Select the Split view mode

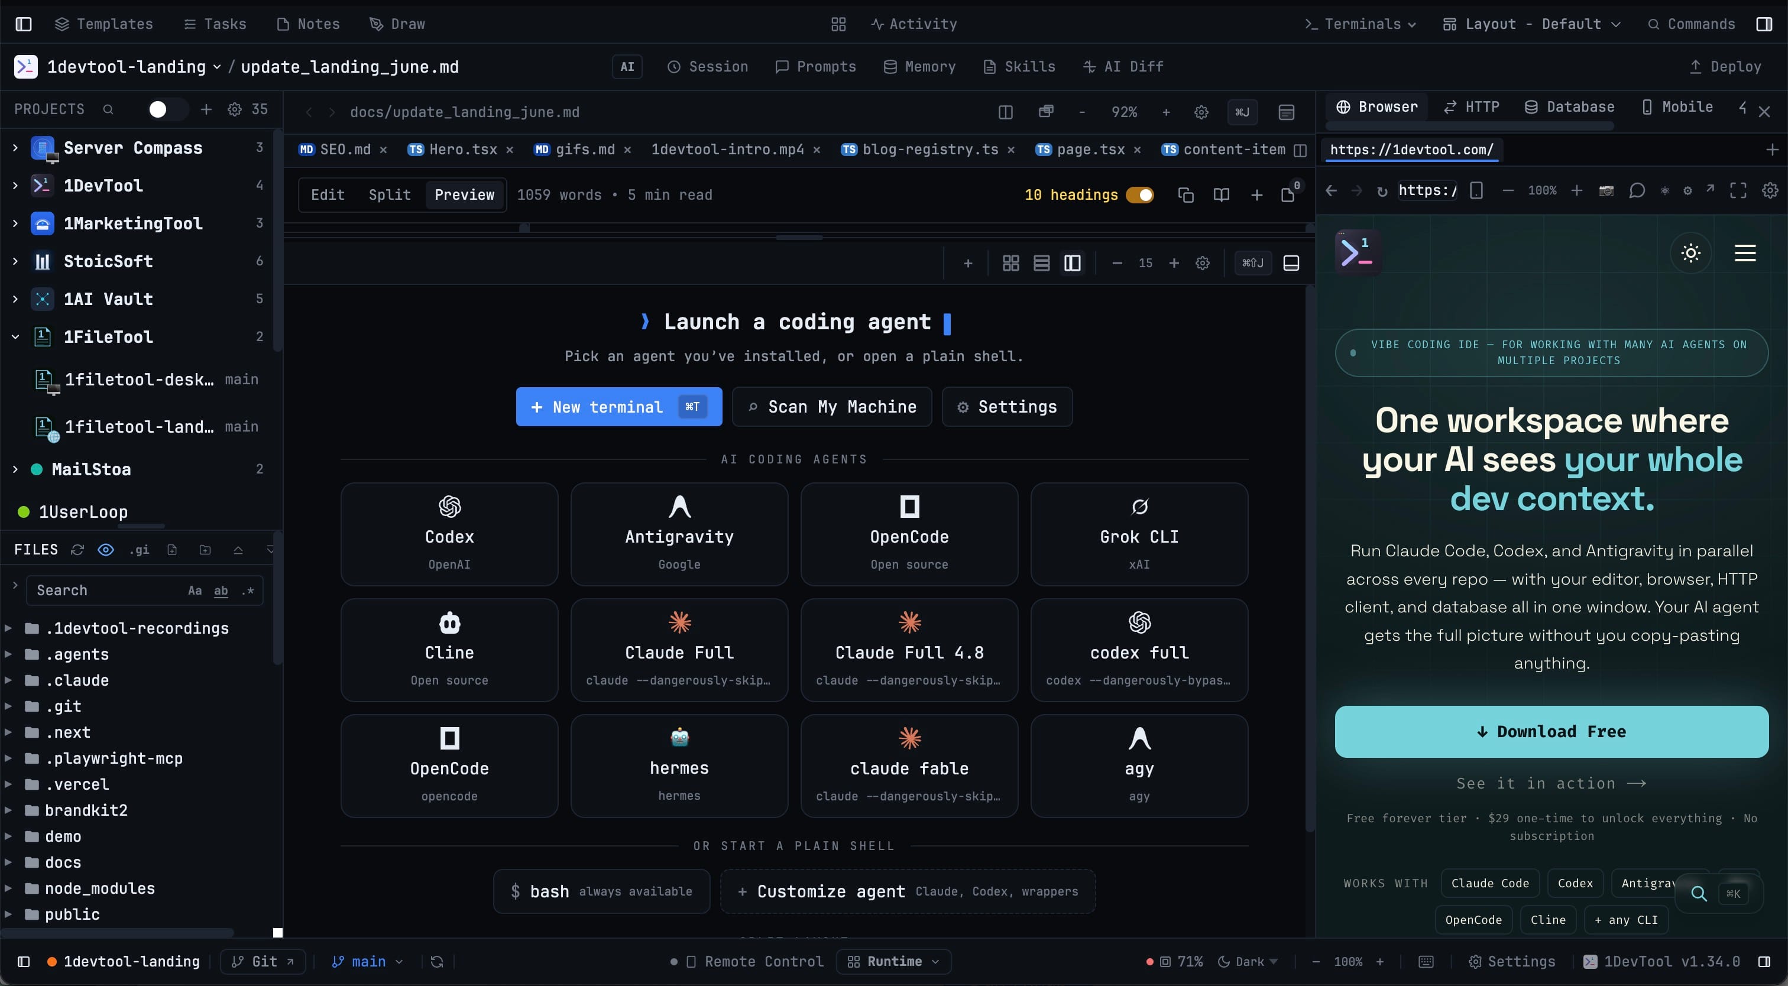[390, 195]
